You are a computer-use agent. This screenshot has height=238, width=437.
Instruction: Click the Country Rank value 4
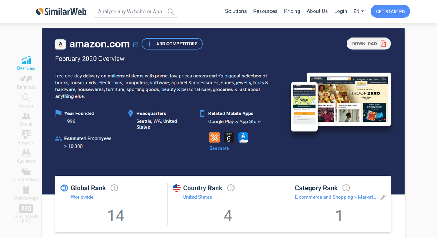pyautogui.click(x=228, y=216)
